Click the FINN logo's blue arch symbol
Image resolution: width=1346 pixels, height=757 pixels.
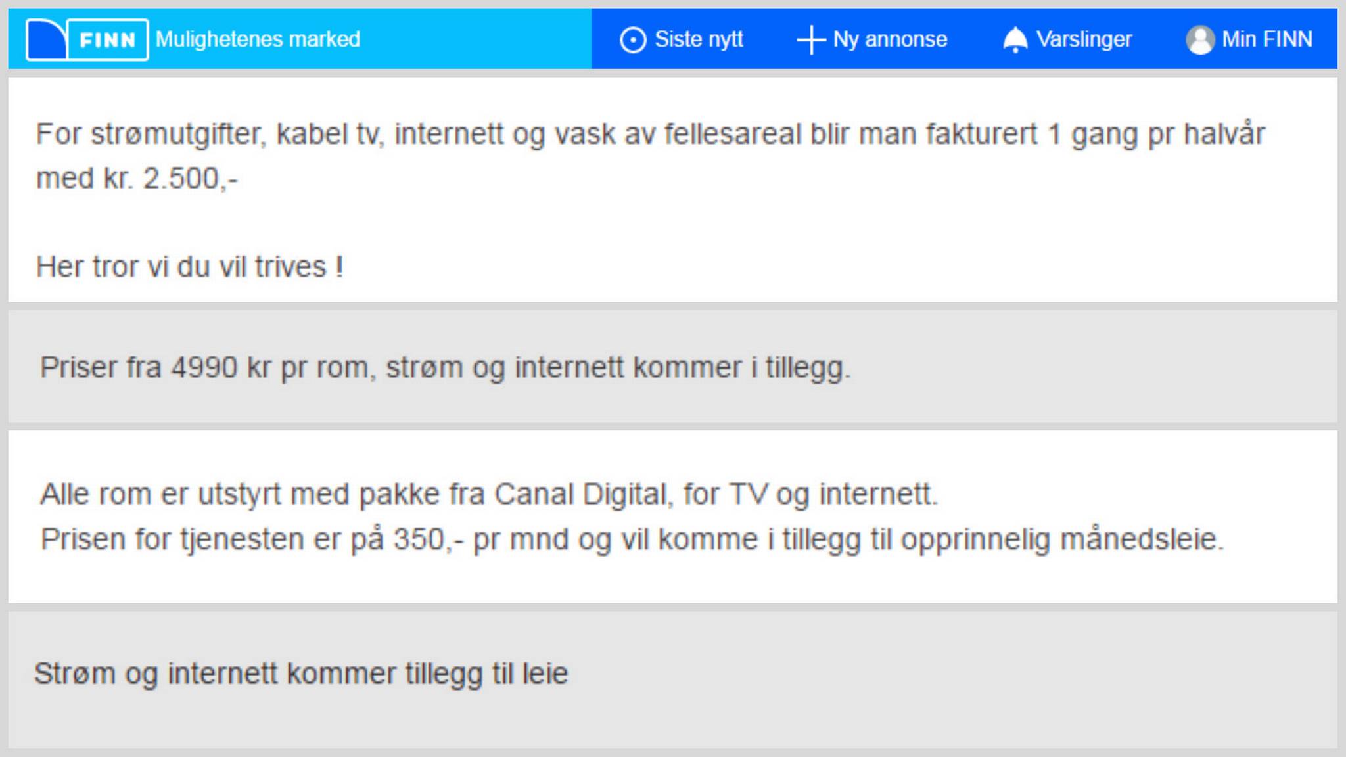46,40
